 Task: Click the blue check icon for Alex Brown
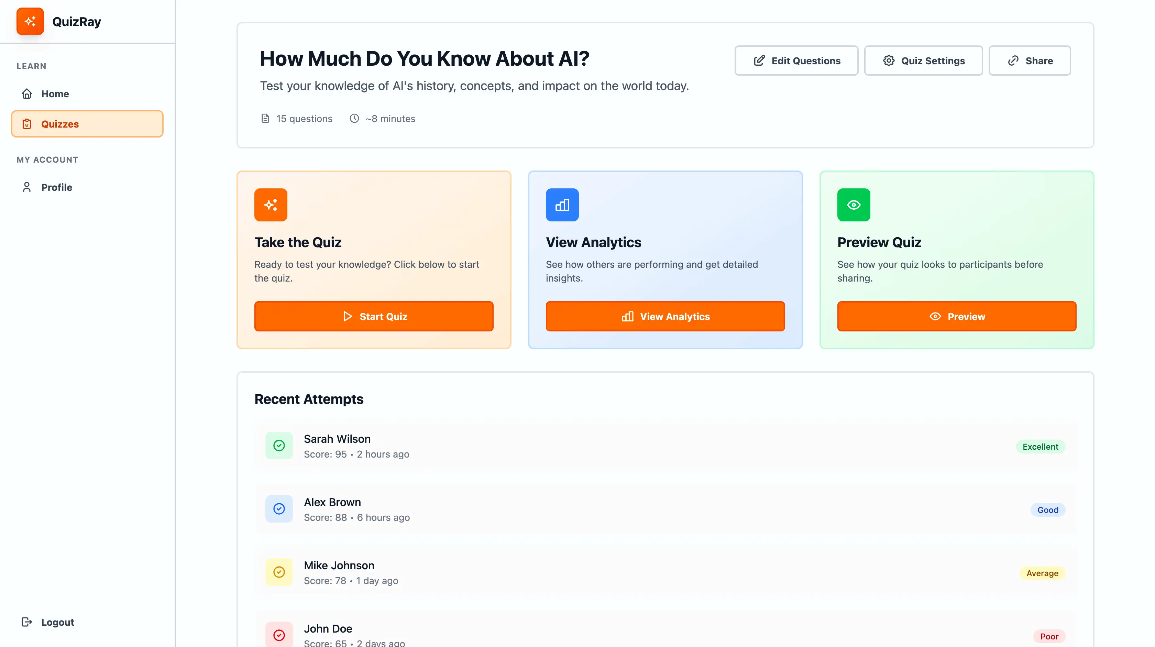[x=279, y=508]
